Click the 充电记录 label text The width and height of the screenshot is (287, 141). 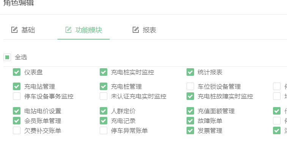point(123,121)
